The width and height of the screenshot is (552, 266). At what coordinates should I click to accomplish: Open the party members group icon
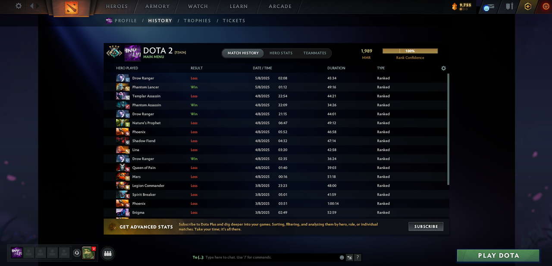108,253
